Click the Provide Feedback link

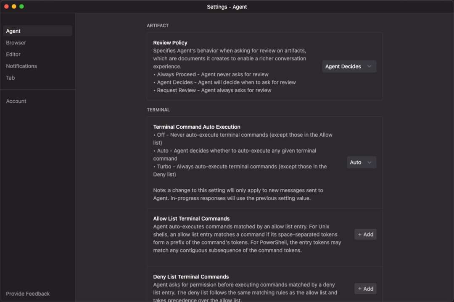pos(28,294)
